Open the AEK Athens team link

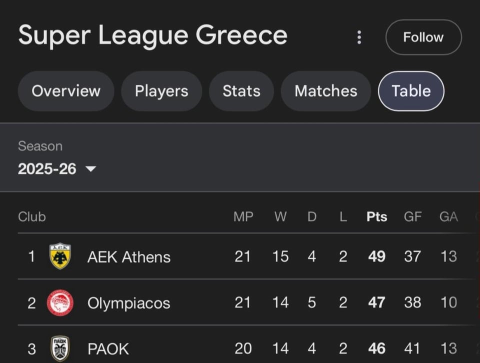(x=129, y=257)
